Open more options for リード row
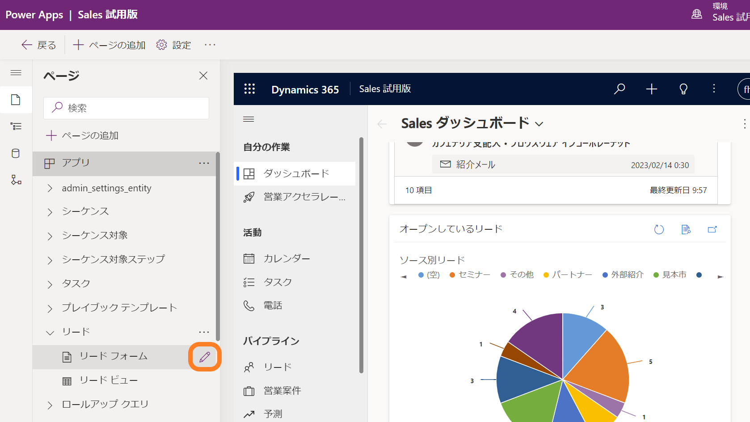 point(204,332)
